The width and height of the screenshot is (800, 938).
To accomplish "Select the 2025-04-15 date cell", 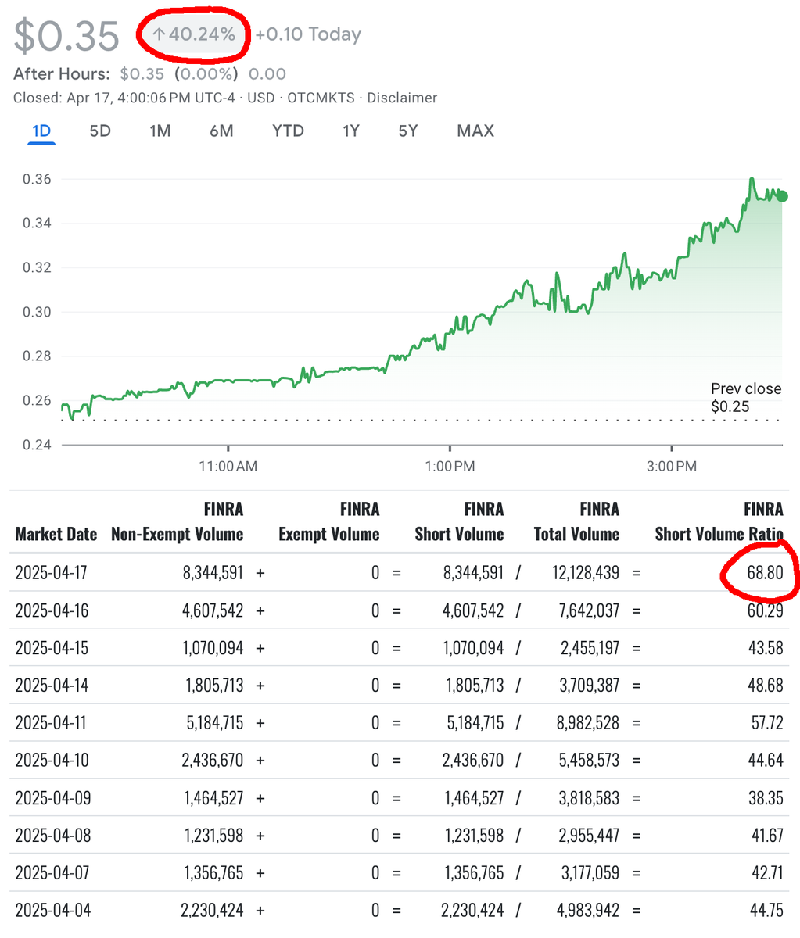I will pos(52,648).
